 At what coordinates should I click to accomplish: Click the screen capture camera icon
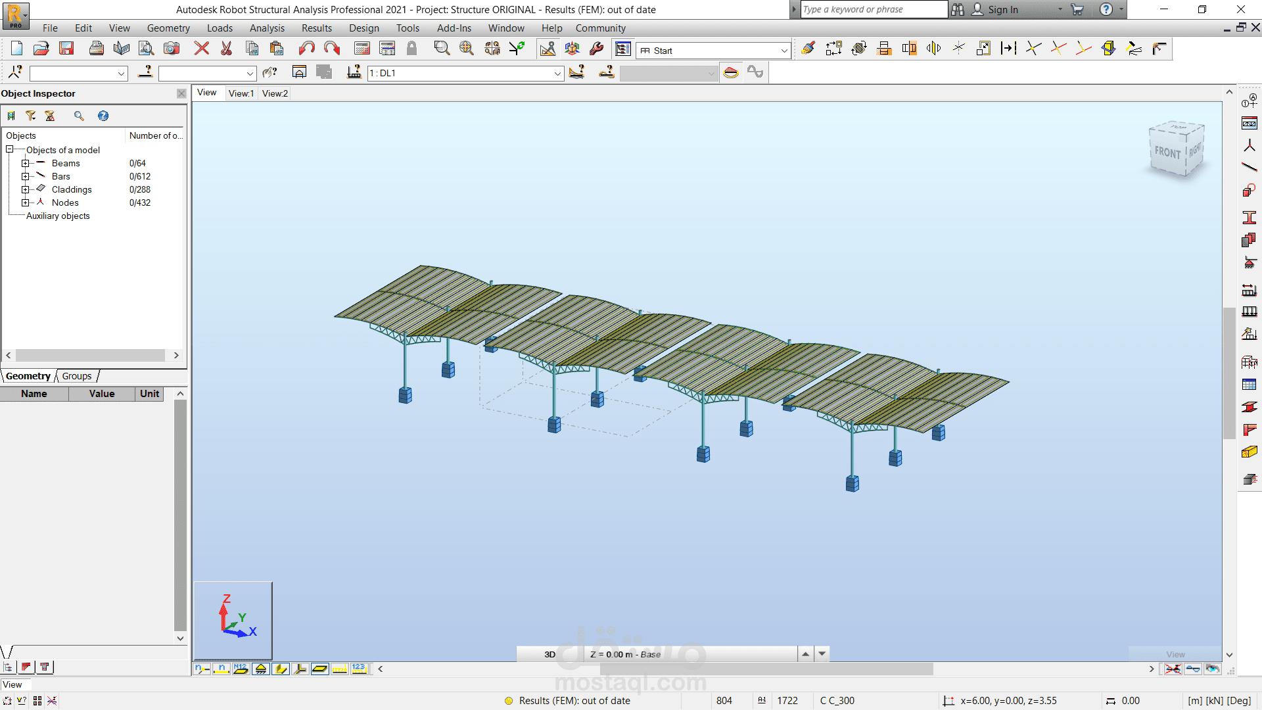tap(172, 48)
